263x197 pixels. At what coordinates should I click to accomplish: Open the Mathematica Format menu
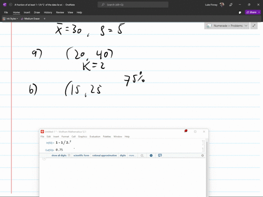click(x=65, y=136)
